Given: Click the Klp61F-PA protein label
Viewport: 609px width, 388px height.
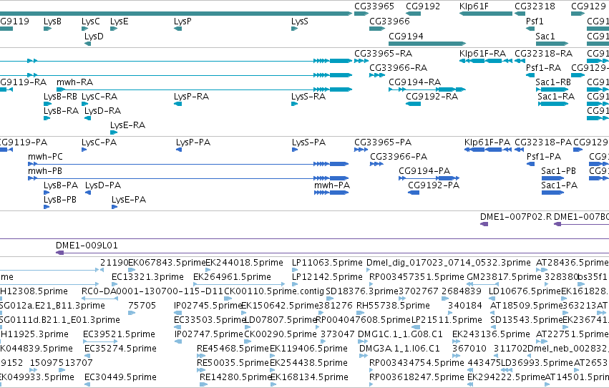Looking at the screenshot, I should [487, 142].
